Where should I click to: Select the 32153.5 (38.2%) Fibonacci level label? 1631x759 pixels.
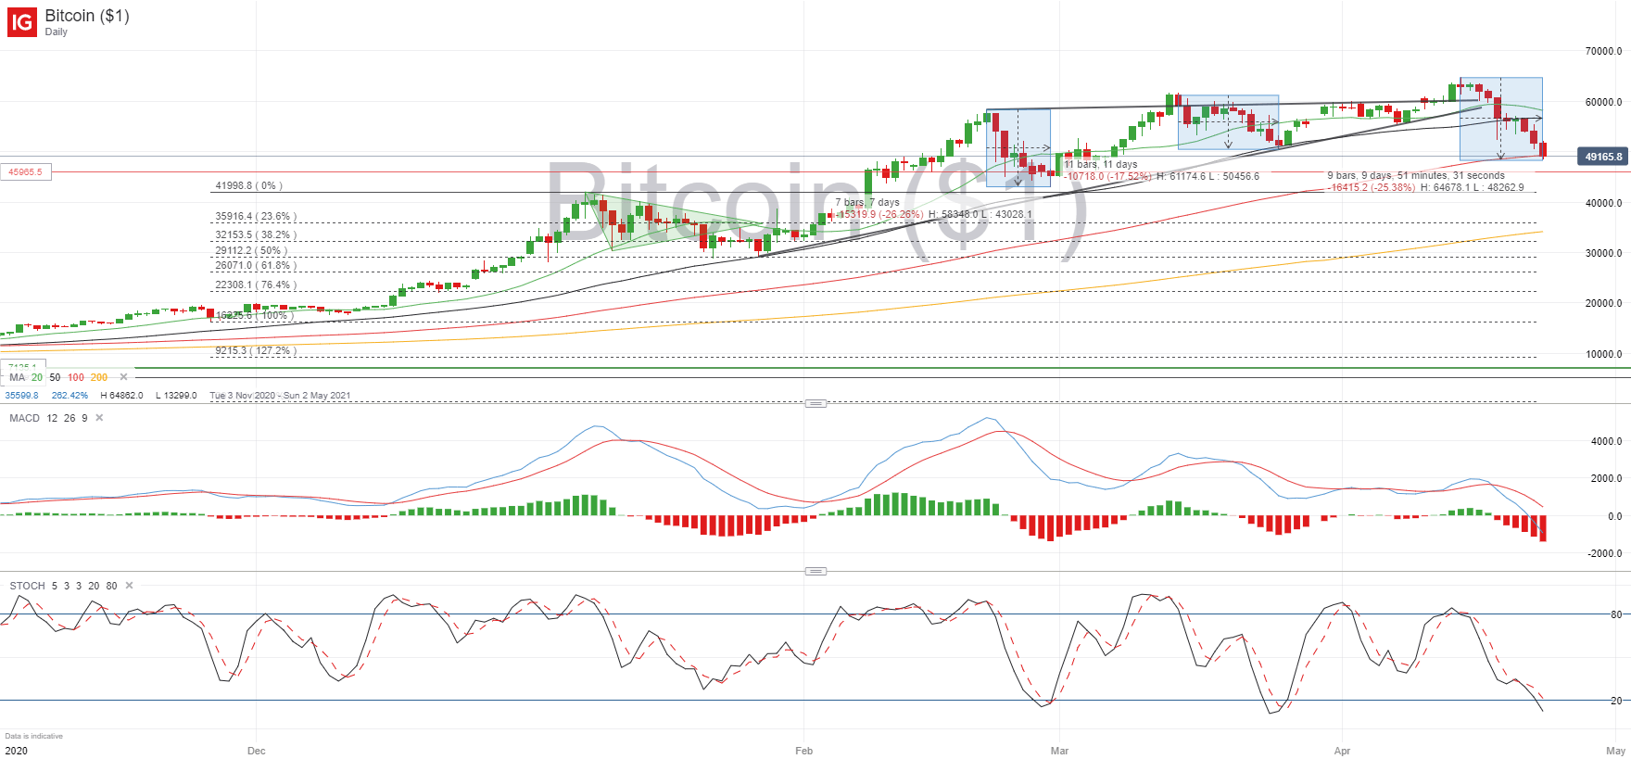[256, 234]
